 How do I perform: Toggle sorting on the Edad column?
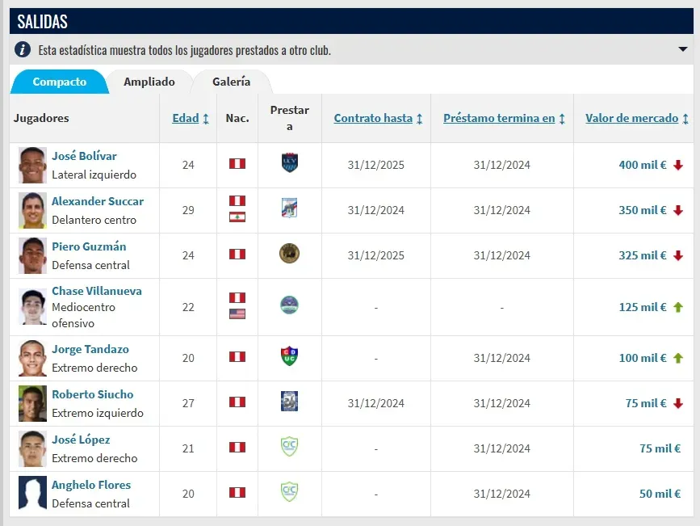click(x=187, y=118)
